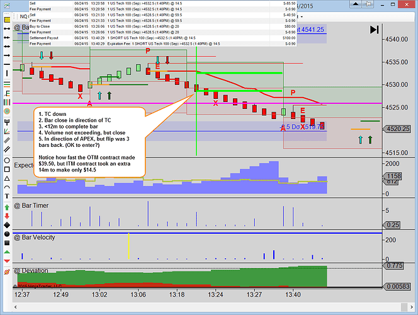
Task: Click the 'Settlement Payout' row label
Action: click(44, 38)
